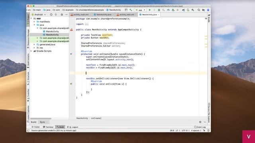Select the NextActivity.java tab
This screenshot has width=255, height=143.
click(149, 15)
